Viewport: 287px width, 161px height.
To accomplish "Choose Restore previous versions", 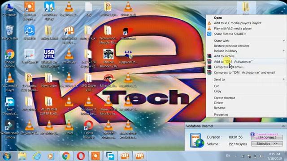I will [231, 46].
